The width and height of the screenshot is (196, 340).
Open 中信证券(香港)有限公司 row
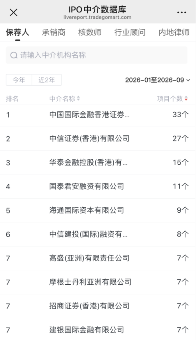pyautogui.click(x=98, y=139)
